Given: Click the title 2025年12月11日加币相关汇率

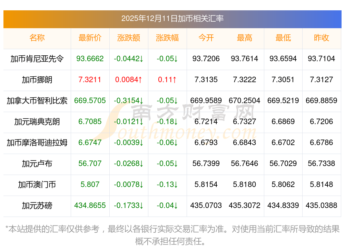Looking at the screenshot, I should (x=172, y=19).
